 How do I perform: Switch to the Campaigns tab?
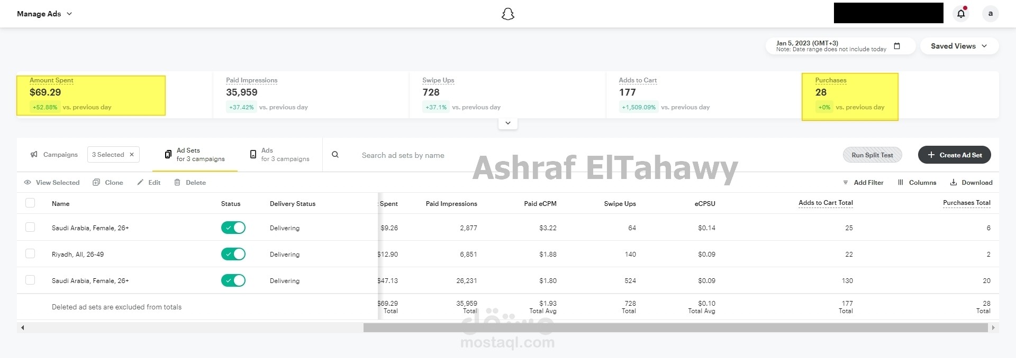(x=55, y=155)
